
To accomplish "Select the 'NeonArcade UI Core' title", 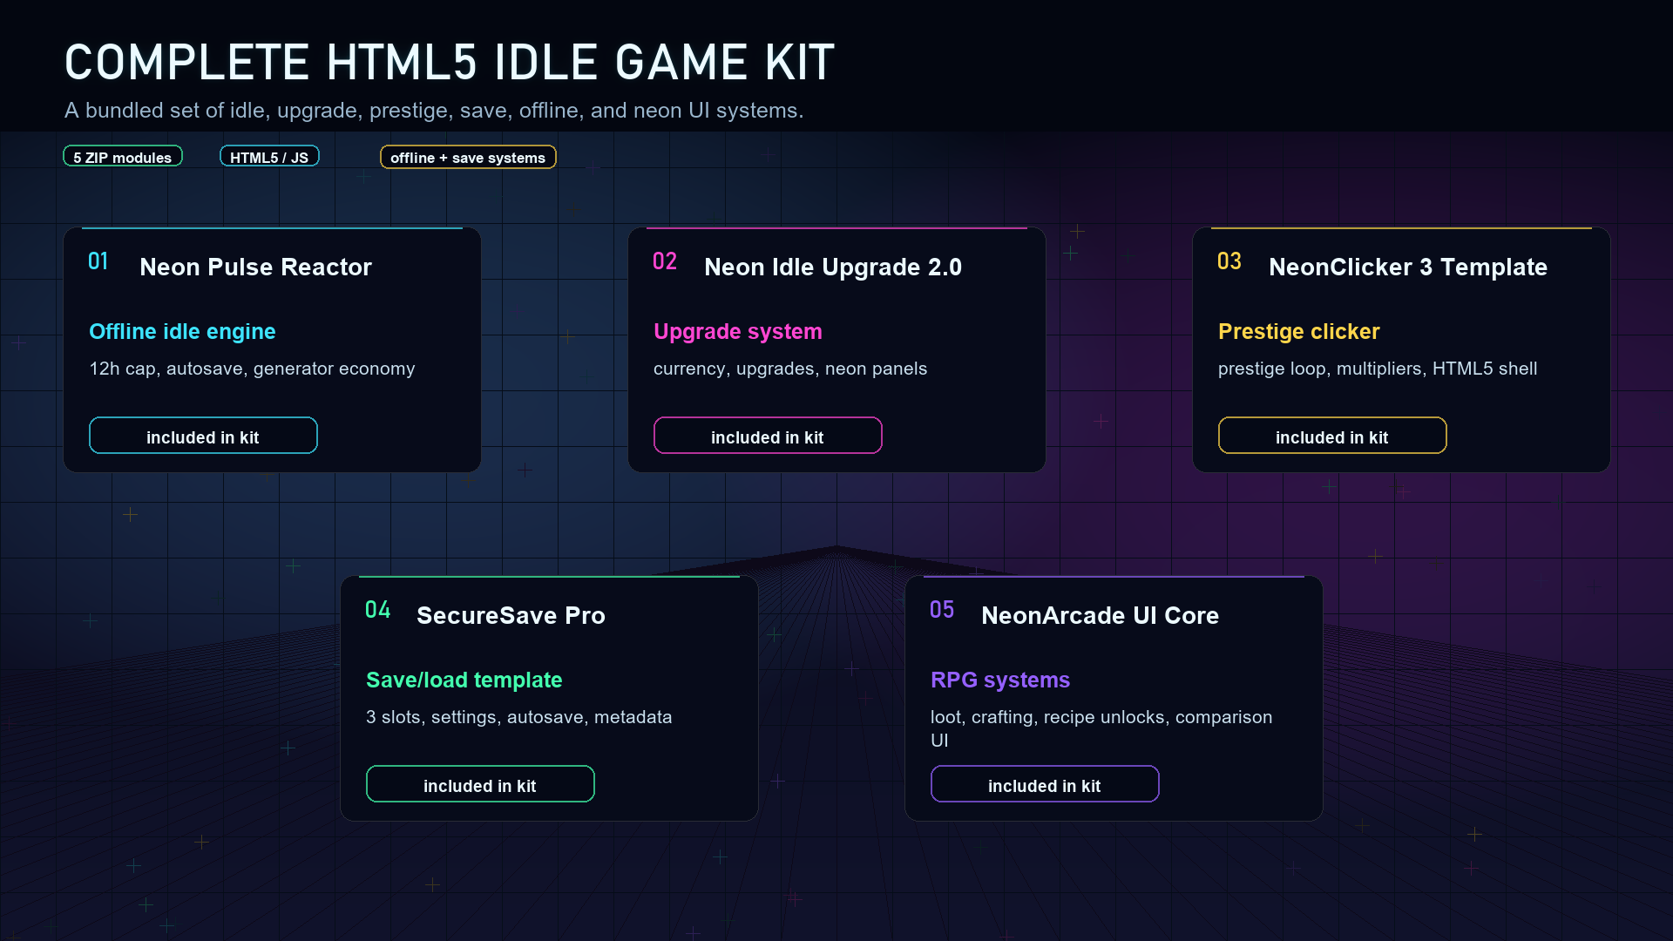I will [1100, 615].
